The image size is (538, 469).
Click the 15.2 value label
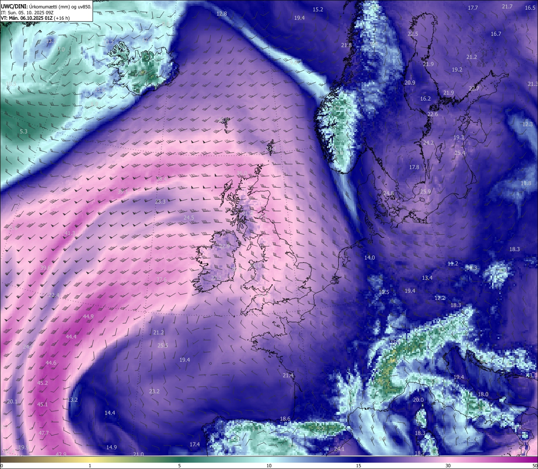point(318,9)
